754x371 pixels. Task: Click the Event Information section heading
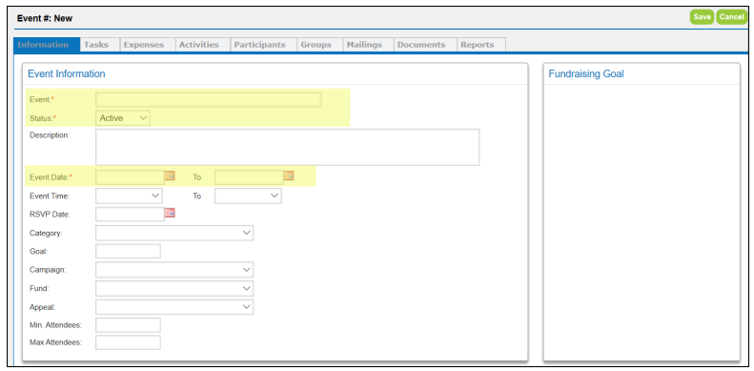pyautogui.click(x=67, y=73)
